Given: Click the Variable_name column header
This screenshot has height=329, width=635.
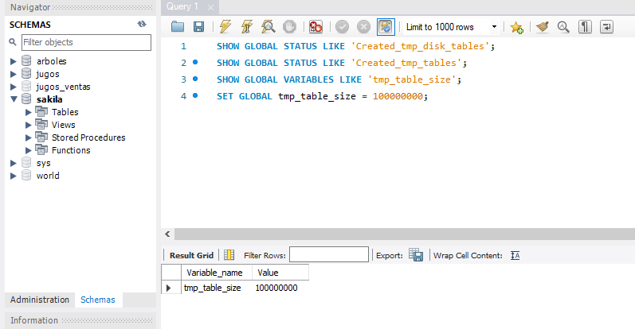Looking at the screenshot, I should 216,273.
